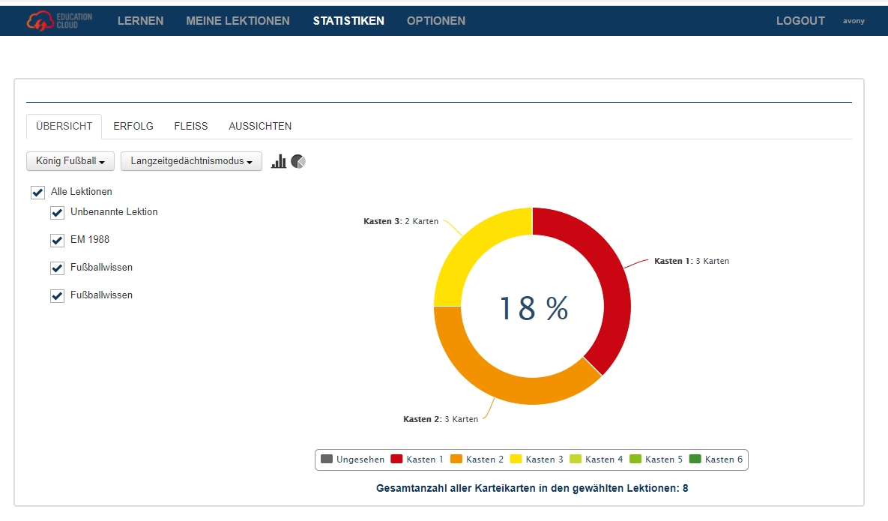This screenshot has width=888, height=521.
Task: Switch to pie chart view icon
Action: point(298,161)
